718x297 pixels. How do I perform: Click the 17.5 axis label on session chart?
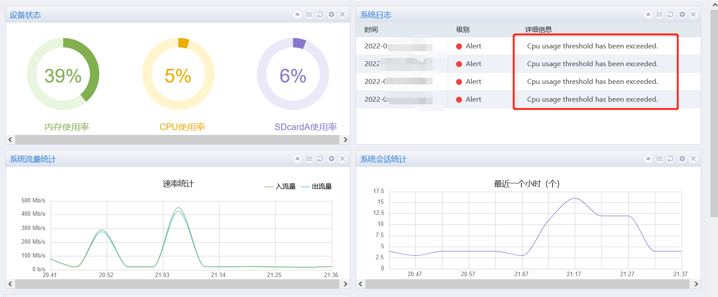(x=378, y=191)
